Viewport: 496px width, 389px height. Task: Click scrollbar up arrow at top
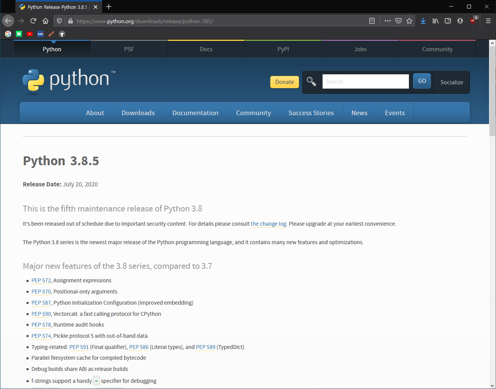tap(492, 43)
